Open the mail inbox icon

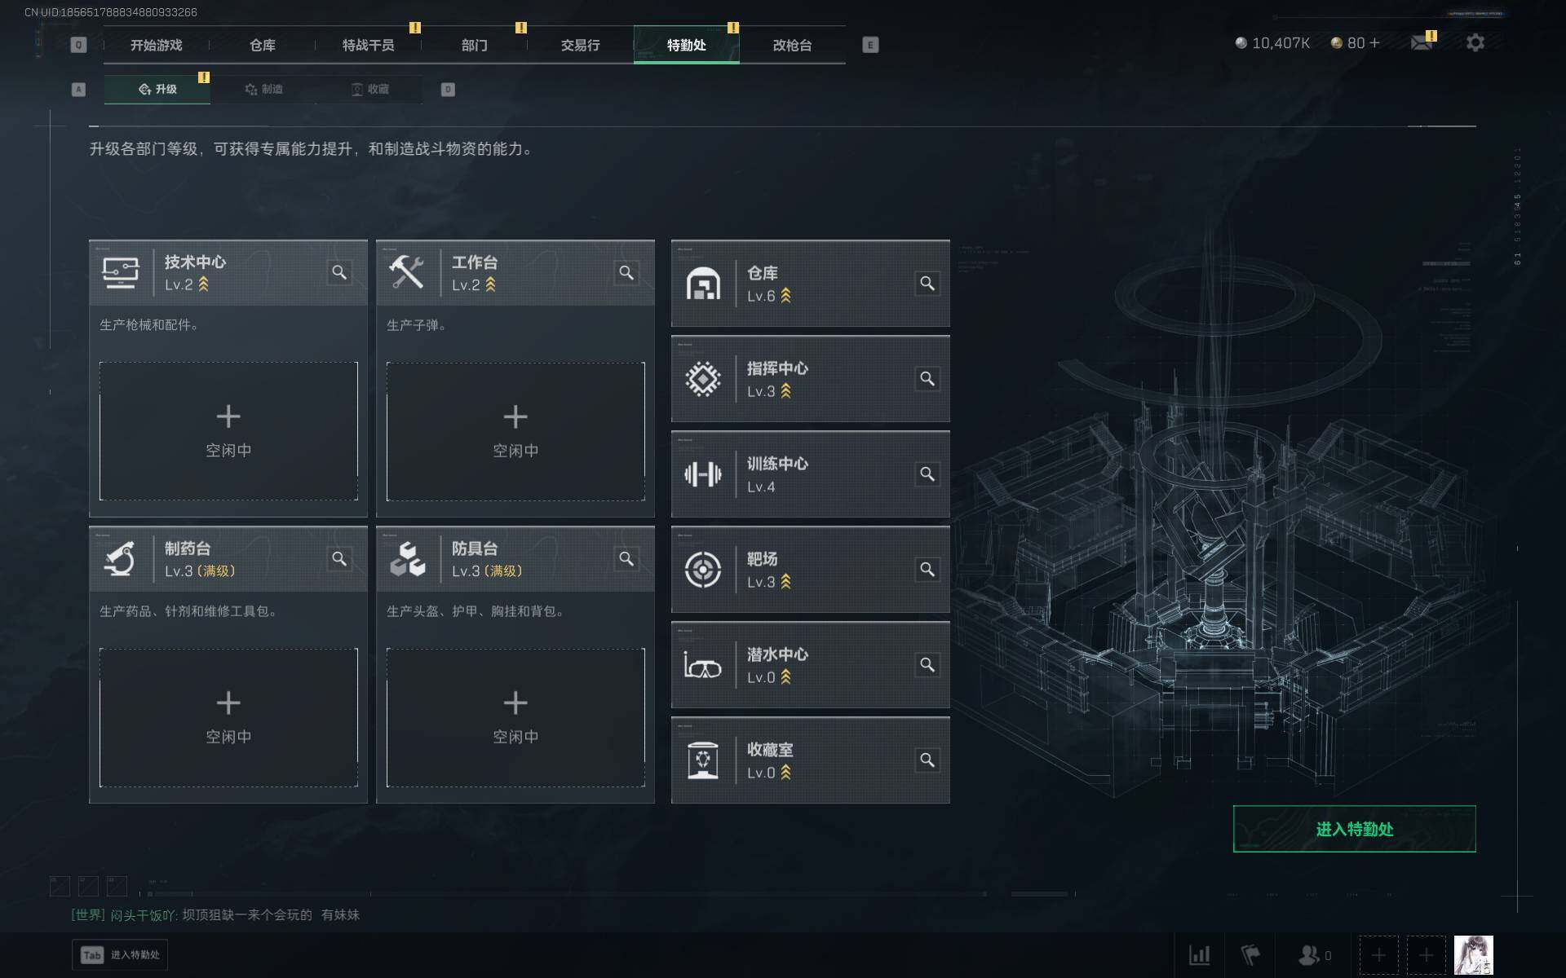click(1422, 42)
